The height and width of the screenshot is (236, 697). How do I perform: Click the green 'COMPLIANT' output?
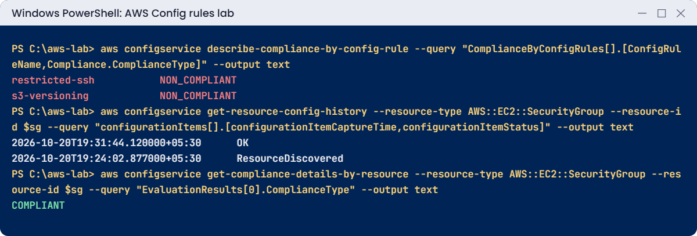pos(38,205)
